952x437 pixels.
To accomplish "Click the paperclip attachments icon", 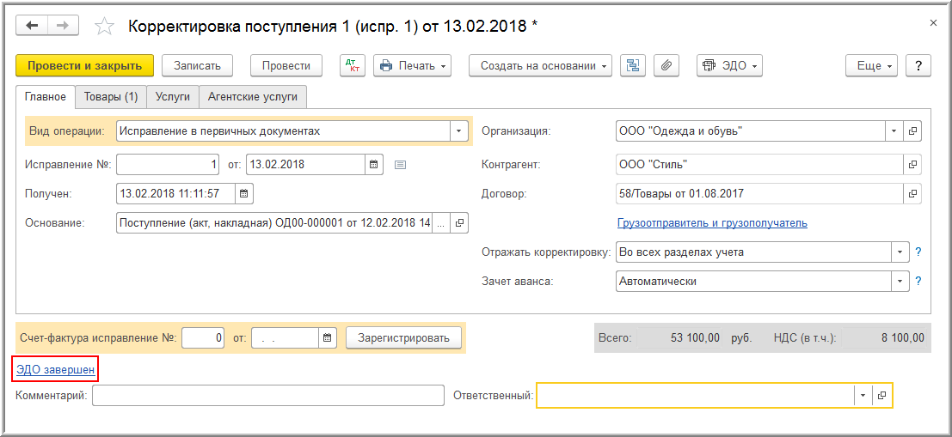I will coord(666,66).
